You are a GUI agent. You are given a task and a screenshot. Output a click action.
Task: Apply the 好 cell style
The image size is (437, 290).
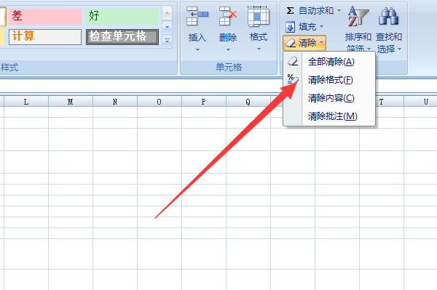[122, 16]
